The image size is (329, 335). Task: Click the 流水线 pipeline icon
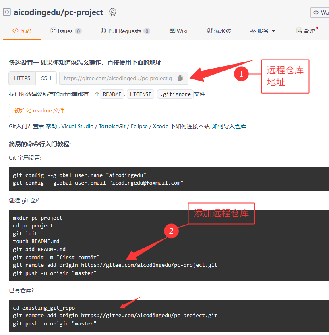click(x=209, y=31)
